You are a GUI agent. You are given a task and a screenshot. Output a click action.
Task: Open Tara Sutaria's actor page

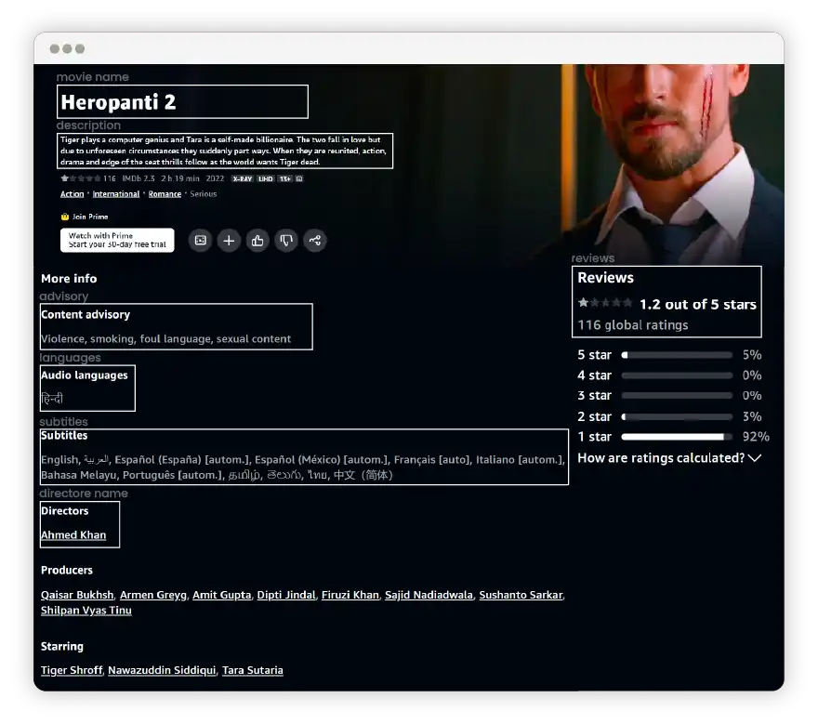click(x=253, y=670)
